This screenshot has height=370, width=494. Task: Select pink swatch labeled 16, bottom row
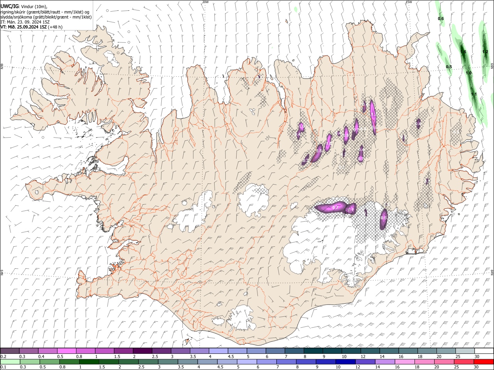click(405, 362)
